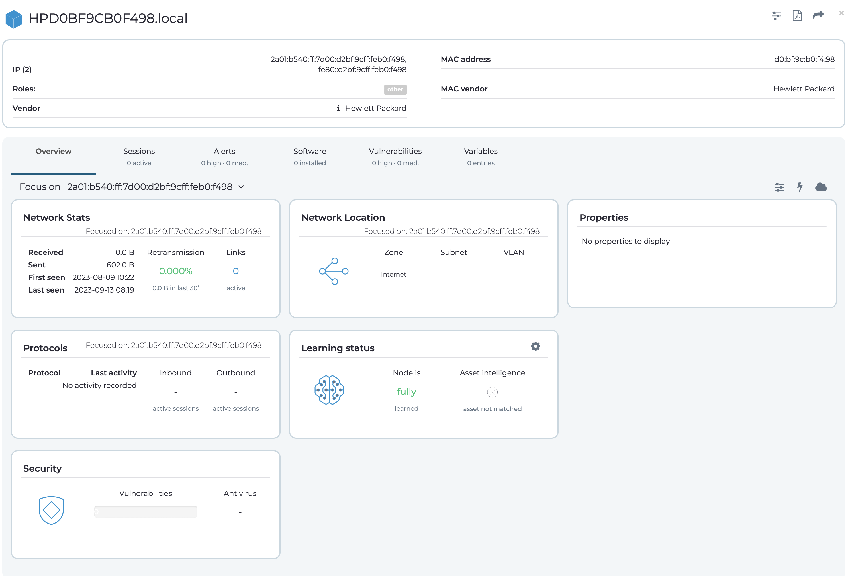The height and width of the screenshot is (576, 850).
Task: Scroll the vulnerabilities progress bar
Action: click(146, 512)
